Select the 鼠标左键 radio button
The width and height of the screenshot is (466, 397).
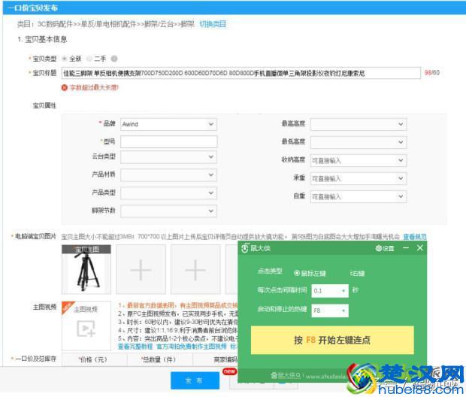pos(297,273)
